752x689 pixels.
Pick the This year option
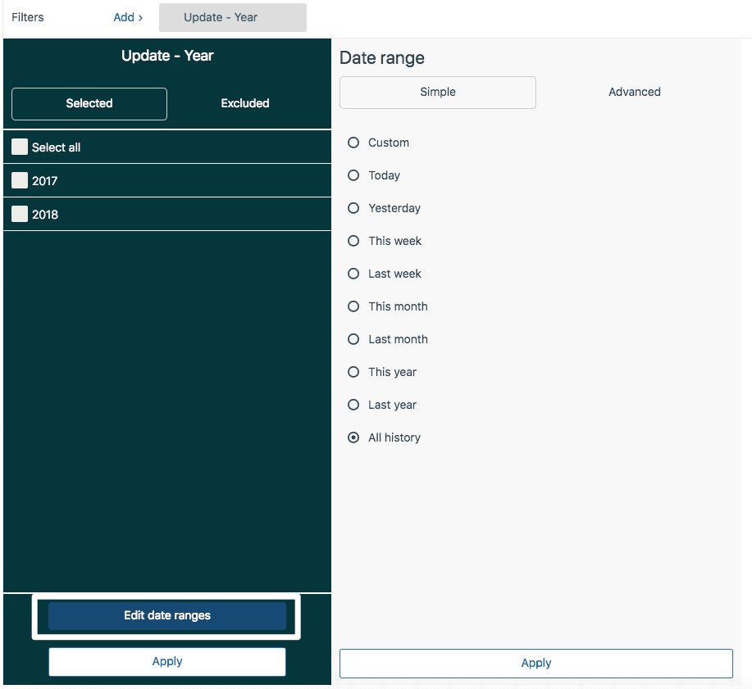pyautogui.click(x=353, y=372)
